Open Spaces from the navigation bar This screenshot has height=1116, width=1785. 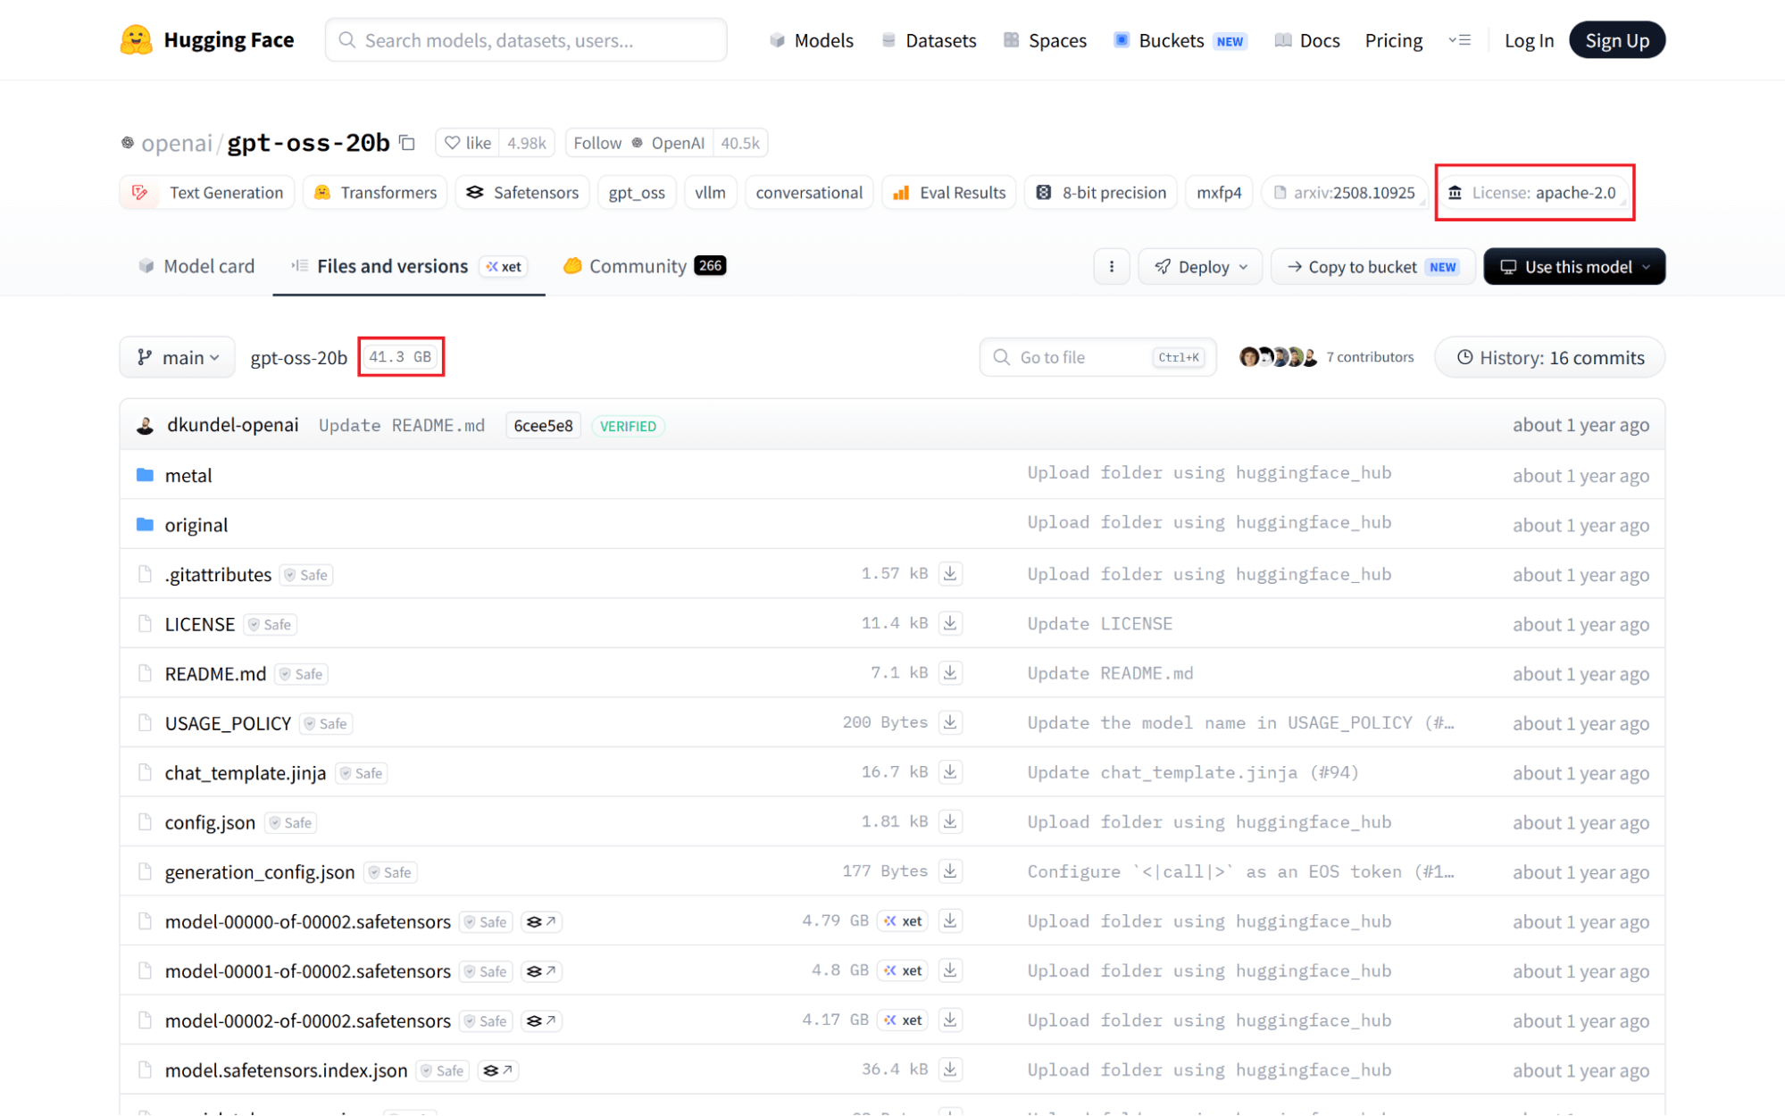point(1045,40)
